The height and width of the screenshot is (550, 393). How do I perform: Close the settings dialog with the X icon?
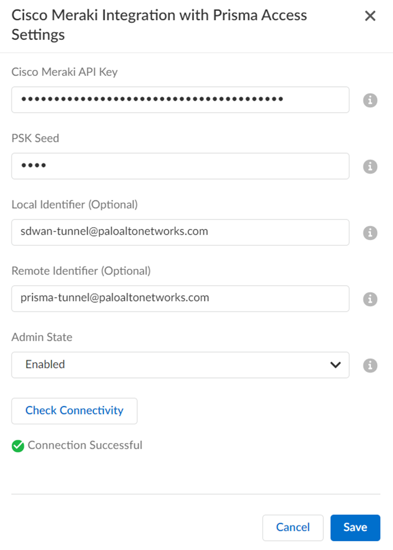pos(370,16)
